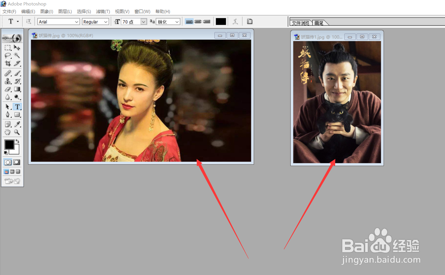Switch to the 文件浏览 tab

point(301,23)
